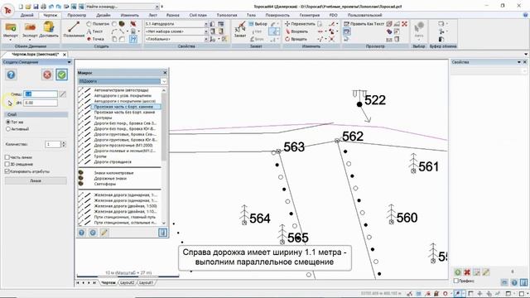Click the help icon in the Макрос panel footer
The image size is (530, 298).
[81, 233]
